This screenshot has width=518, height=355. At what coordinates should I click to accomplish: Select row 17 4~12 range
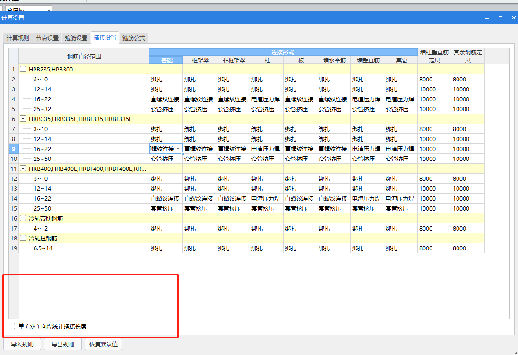(x=84, y=228)
